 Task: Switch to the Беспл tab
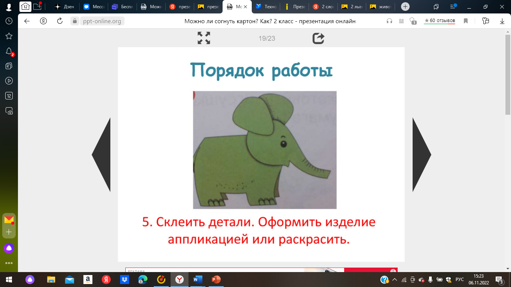click(x=122, y=7)
